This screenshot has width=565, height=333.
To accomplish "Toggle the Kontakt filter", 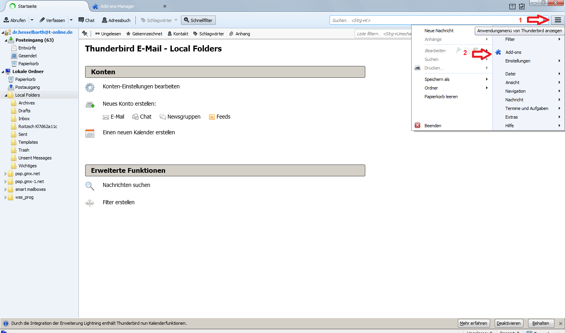I will pyautogui.click(x=178, y=34).
